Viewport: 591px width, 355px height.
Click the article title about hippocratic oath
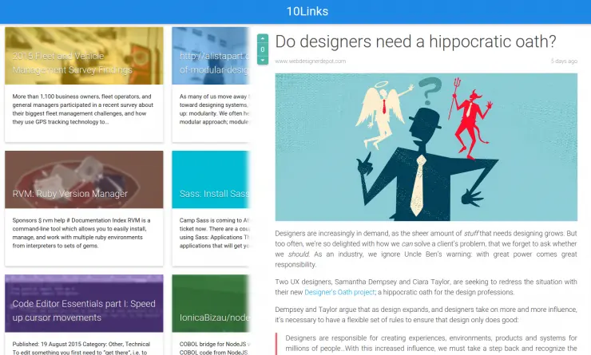coord(415,41)
